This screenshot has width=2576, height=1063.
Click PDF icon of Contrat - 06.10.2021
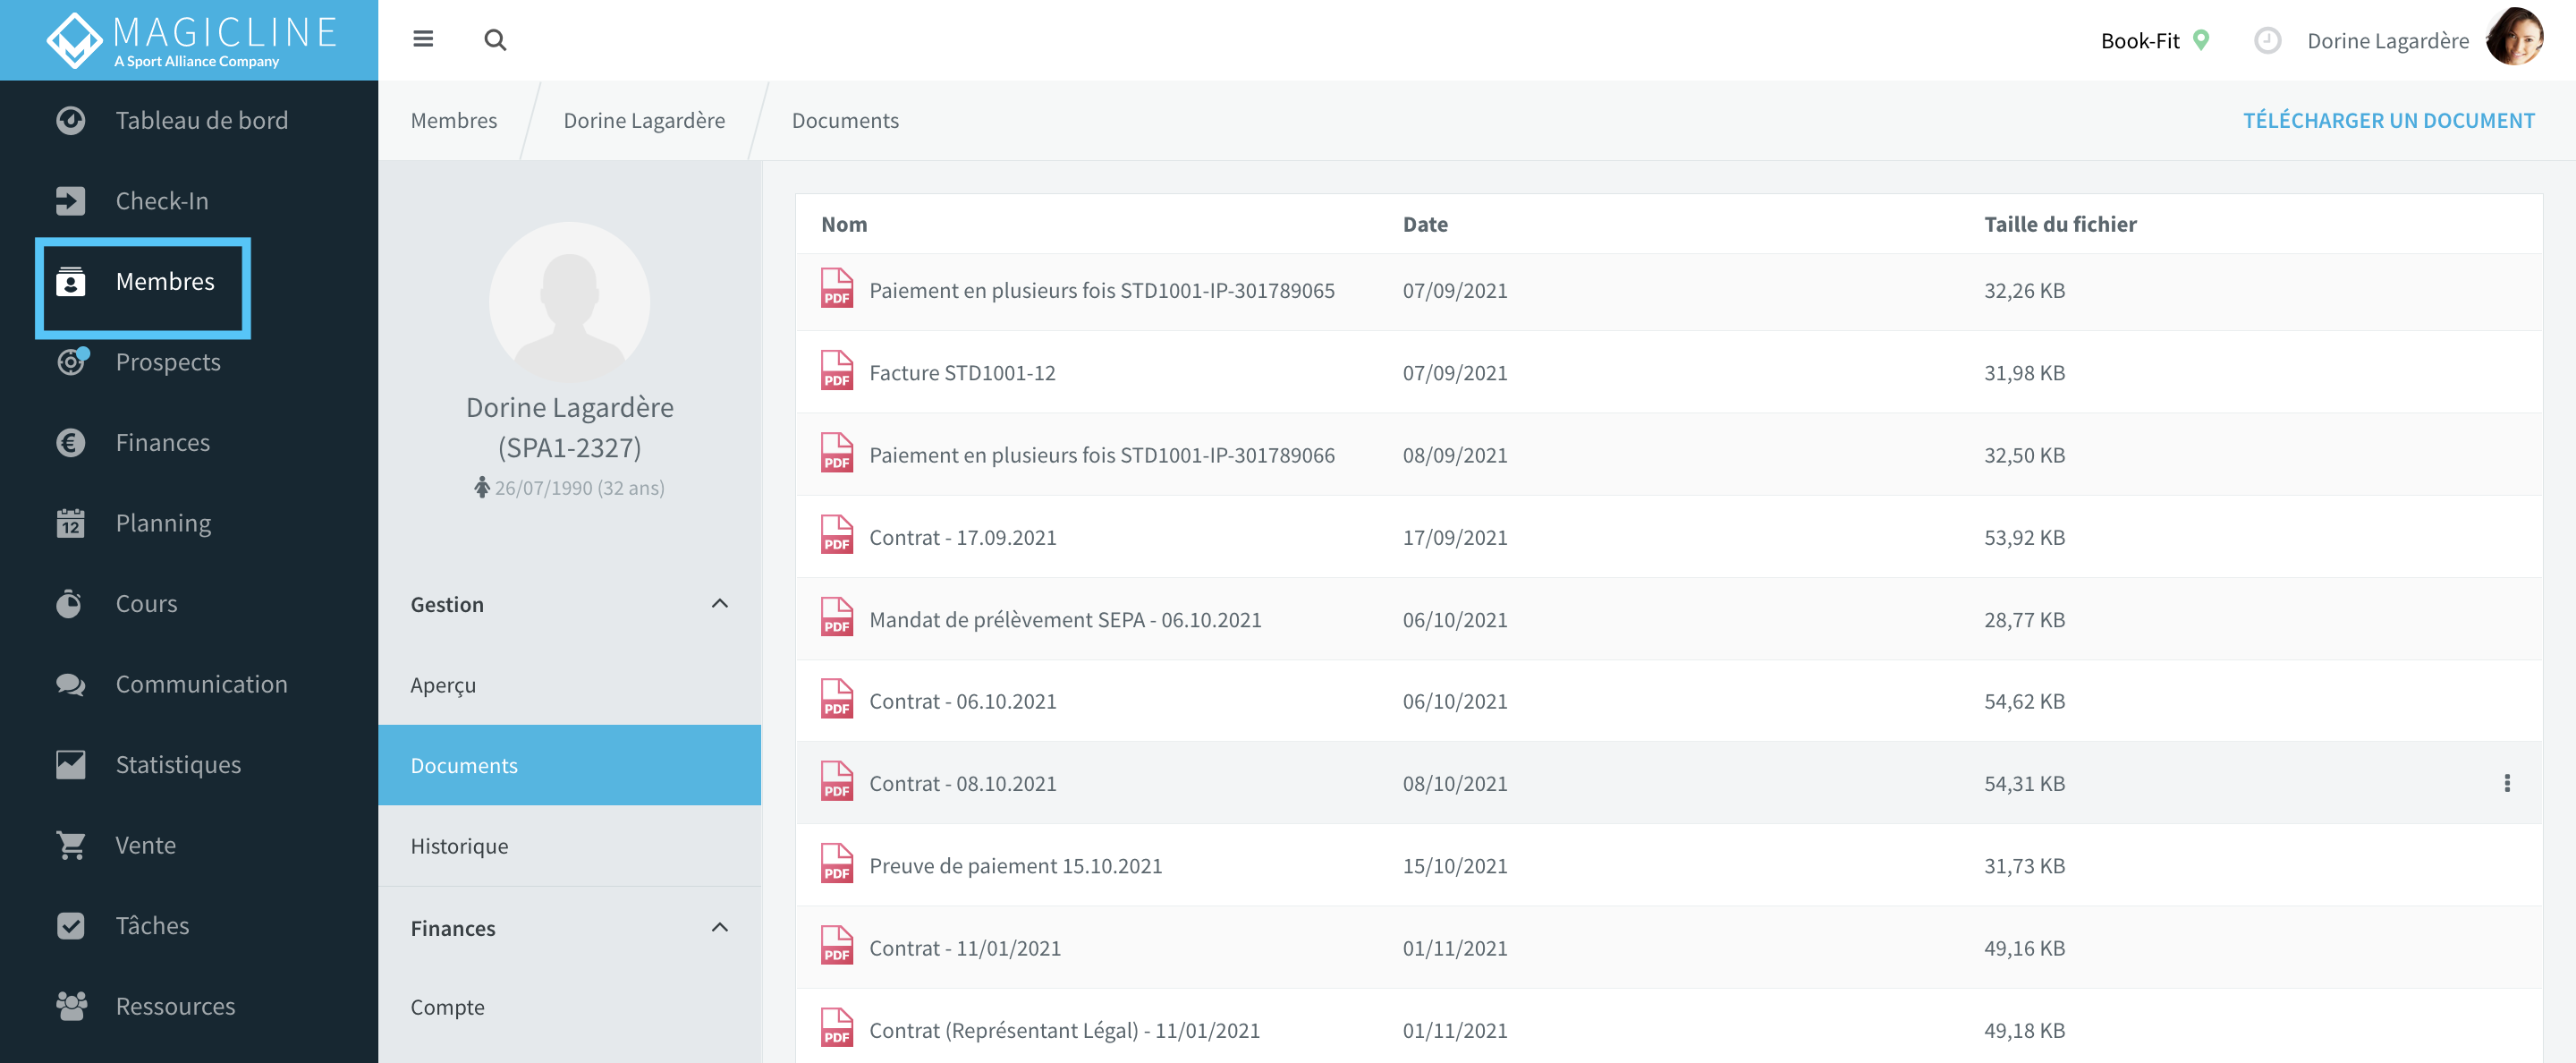click(836, 699)
